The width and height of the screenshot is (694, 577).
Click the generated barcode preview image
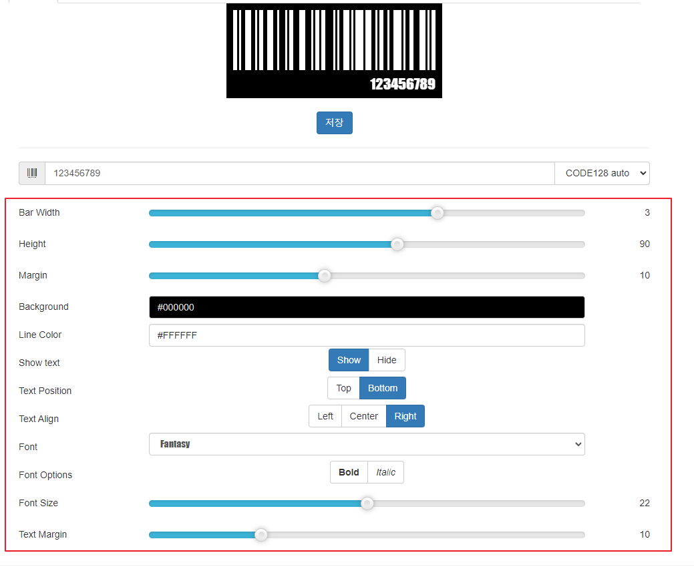(x=334, y=51)
